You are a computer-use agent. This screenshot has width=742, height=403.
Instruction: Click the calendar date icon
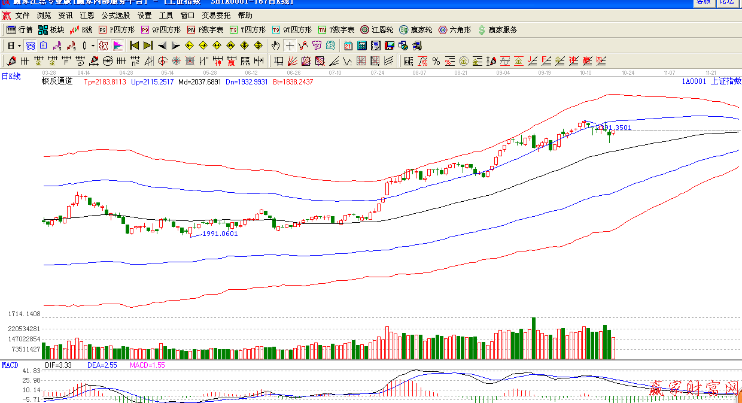point(348,46)
